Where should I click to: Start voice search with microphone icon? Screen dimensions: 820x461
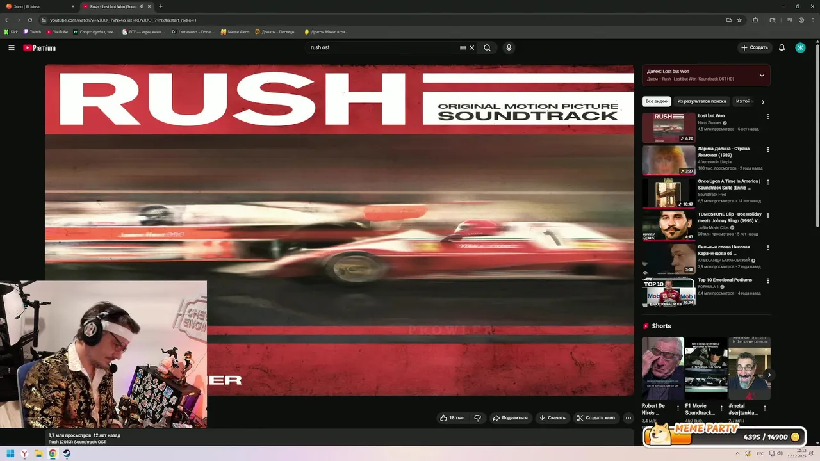click(x=509, y=47)
